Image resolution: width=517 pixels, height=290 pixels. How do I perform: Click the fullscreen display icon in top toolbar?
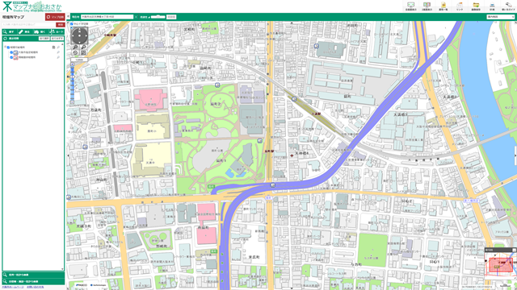coord(410,5)
